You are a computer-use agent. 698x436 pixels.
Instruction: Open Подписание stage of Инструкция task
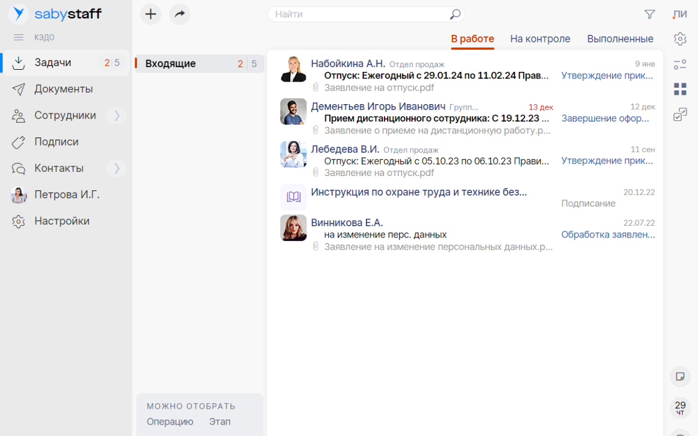(588, 203)
